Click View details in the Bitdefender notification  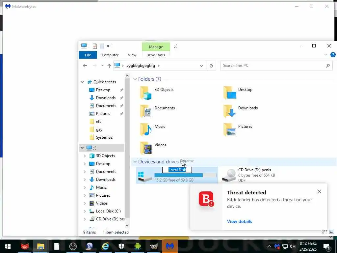tap(240, 221)
